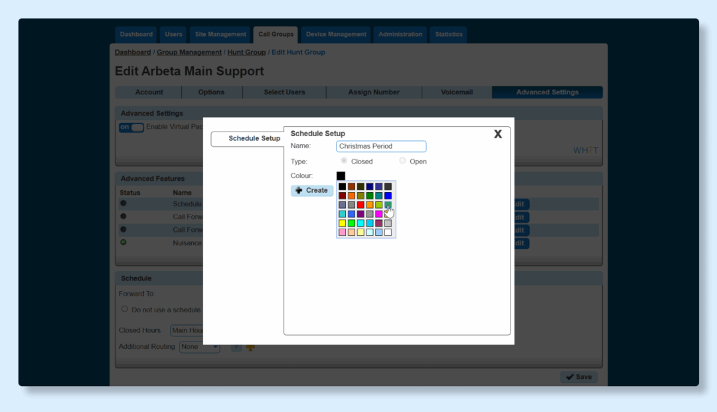This screenshot has height=412, width=717.
Task: Pick the neon green swatch
Action: click(x=351, y=223)
